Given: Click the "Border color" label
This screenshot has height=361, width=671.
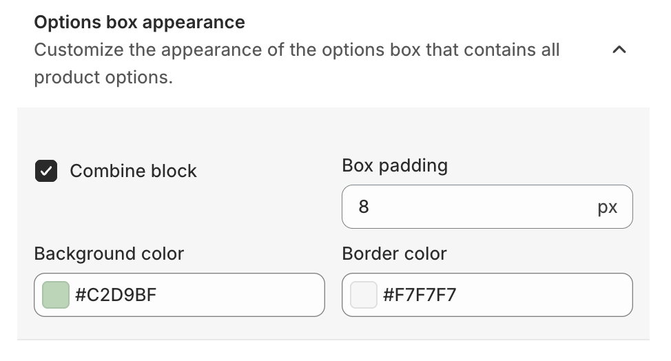Looking at the screenshot, I should tap(394, 254).
